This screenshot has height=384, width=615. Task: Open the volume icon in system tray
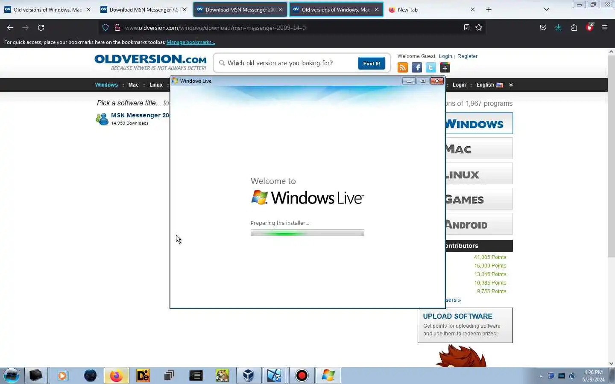click(x=572, y=376)
